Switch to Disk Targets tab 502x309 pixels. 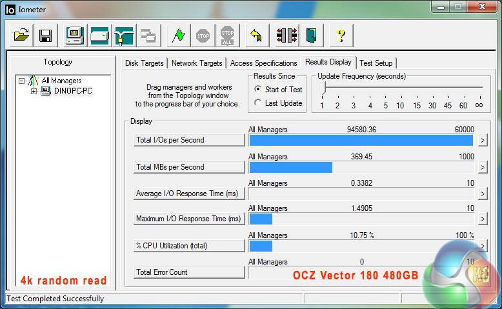(x=145, y=63)
